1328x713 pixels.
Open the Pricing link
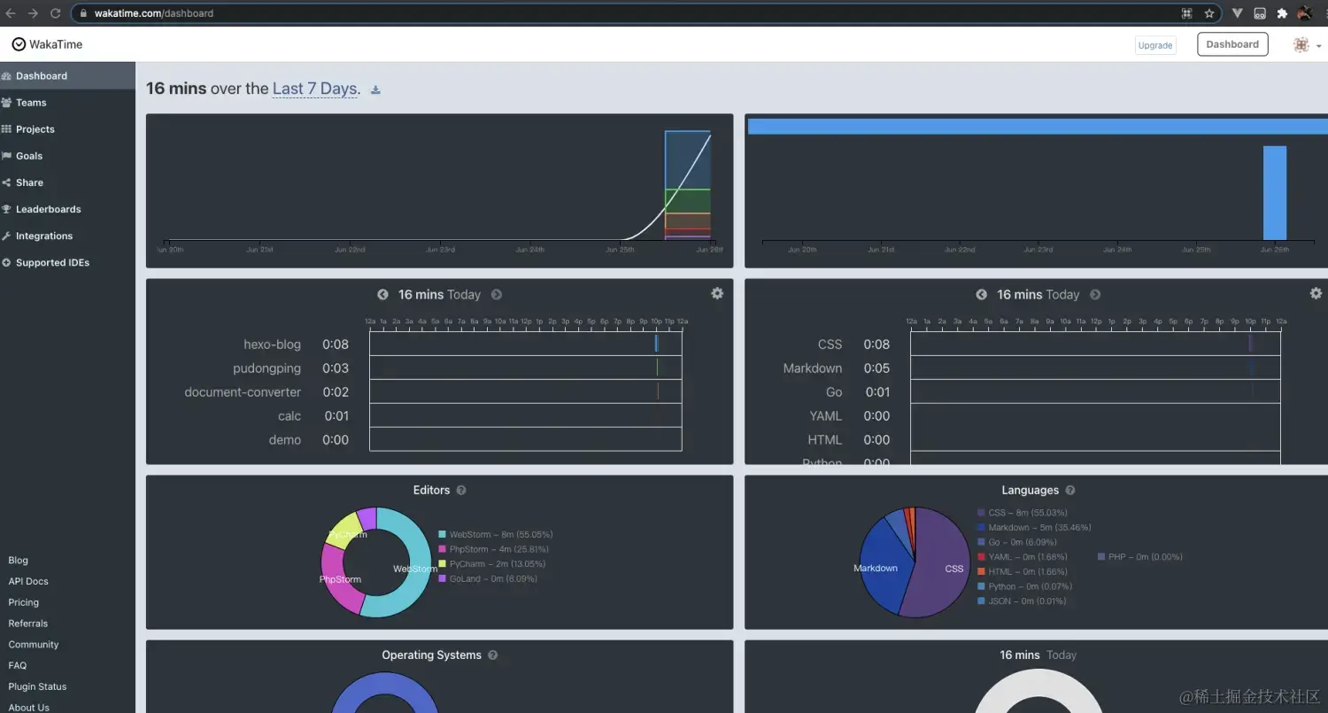(x=23, y=602)
